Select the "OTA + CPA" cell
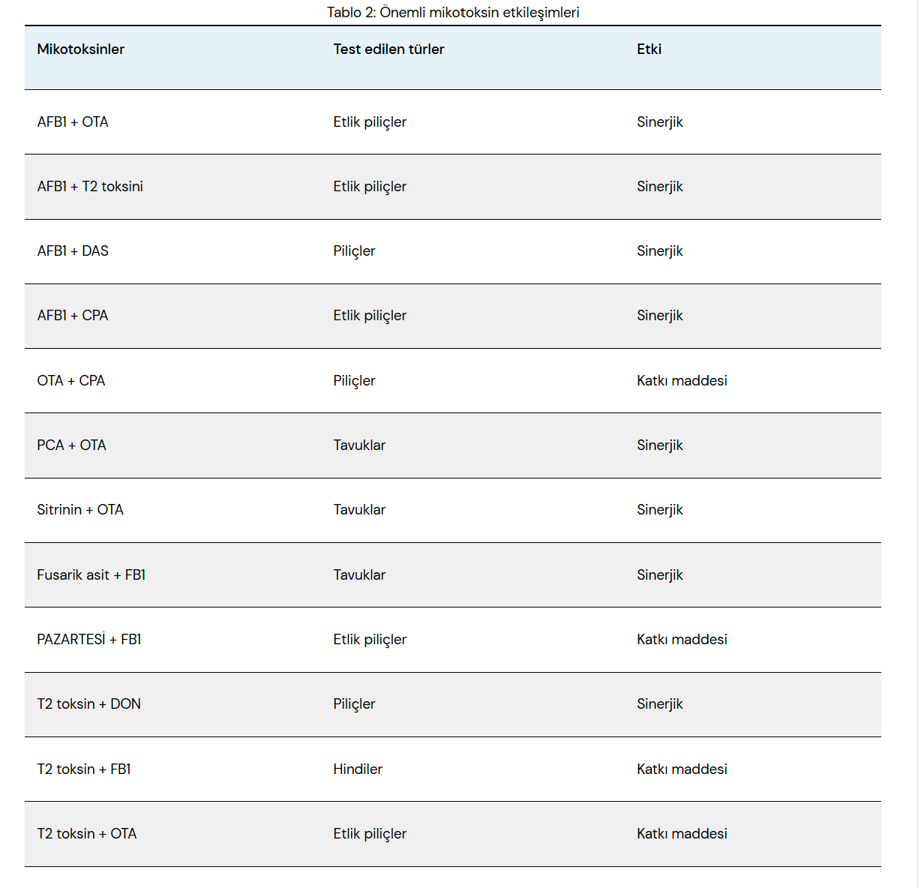Viewport: 921px width, 888px height. pyautogui.click(x=71, y=381)
